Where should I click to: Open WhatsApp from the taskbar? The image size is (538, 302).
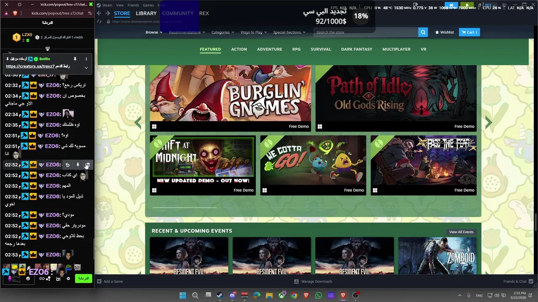[319, 295]
